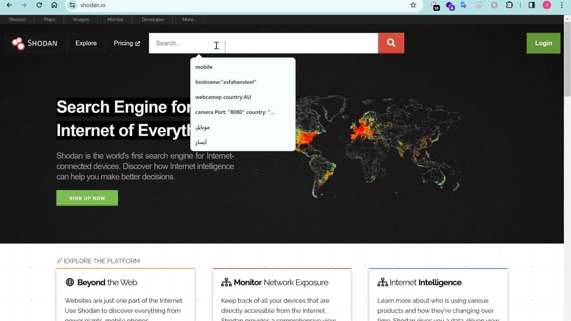This screenshot has width=571, height=321.
Task: Click the green Login button
Action: pos(543,43)
